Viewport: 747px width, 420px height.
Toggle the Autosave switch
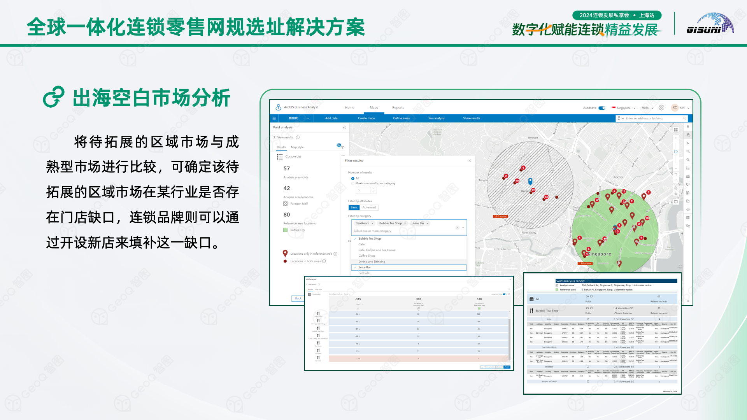[602, 108]
